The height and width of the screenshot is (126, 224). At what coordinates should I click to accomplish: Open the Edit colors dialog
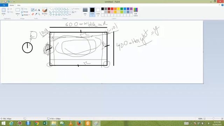click(x=136, y=12)
